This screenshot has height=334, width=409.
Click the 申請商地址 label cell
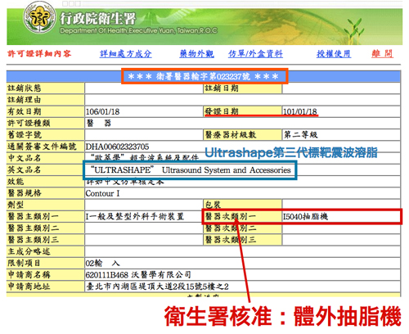click(46, 287)
